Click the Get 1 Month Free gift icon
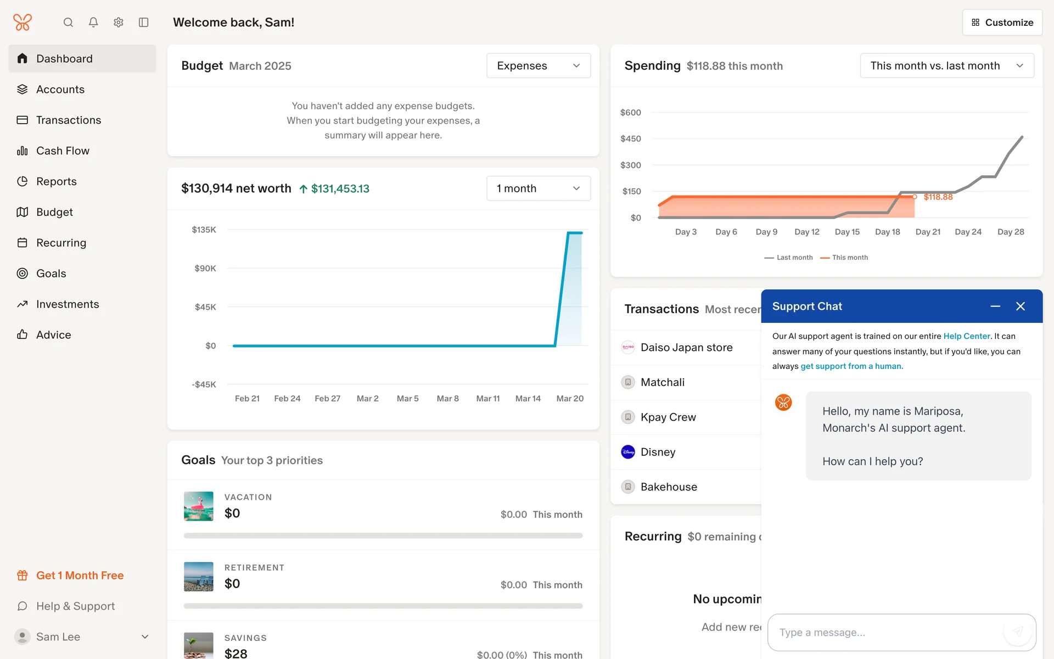Image resolution: width=1054 pixels, height=659 pixels. 23,576
